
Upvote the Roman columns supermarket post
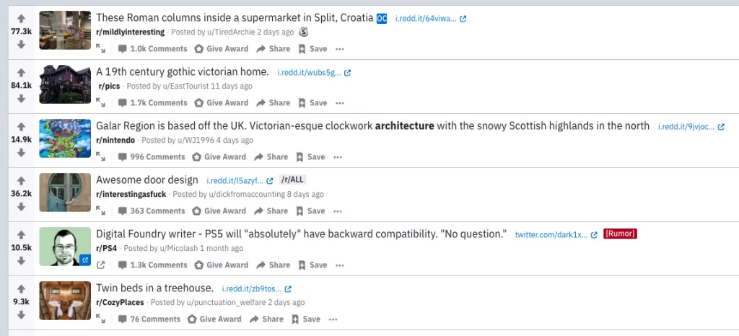pos(22,19)
